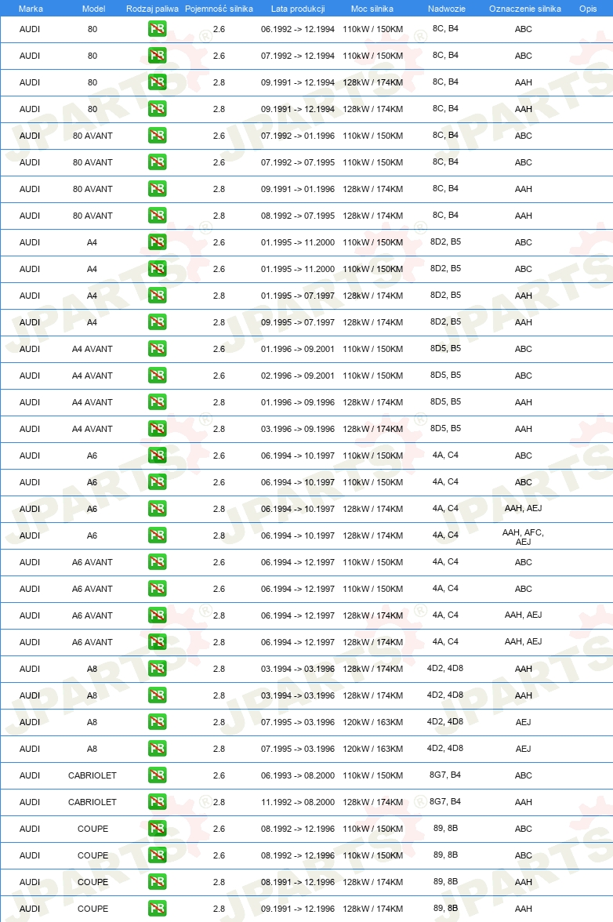Click fuel icon in CABRIOLET 2.8 row

point(157,801)
